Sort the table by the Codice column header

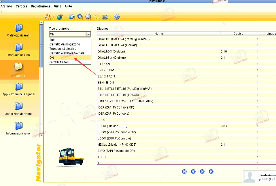pyautogui.click(x=238, y=34)
